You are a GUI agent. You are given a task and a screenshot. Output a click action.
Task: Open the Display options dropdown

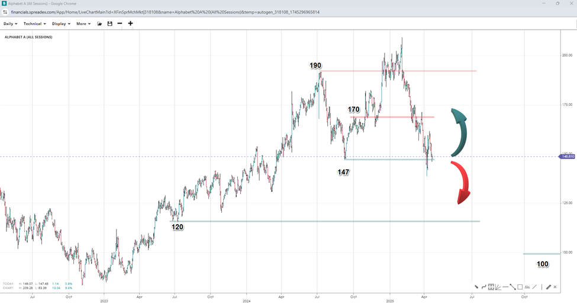point(61,24)
